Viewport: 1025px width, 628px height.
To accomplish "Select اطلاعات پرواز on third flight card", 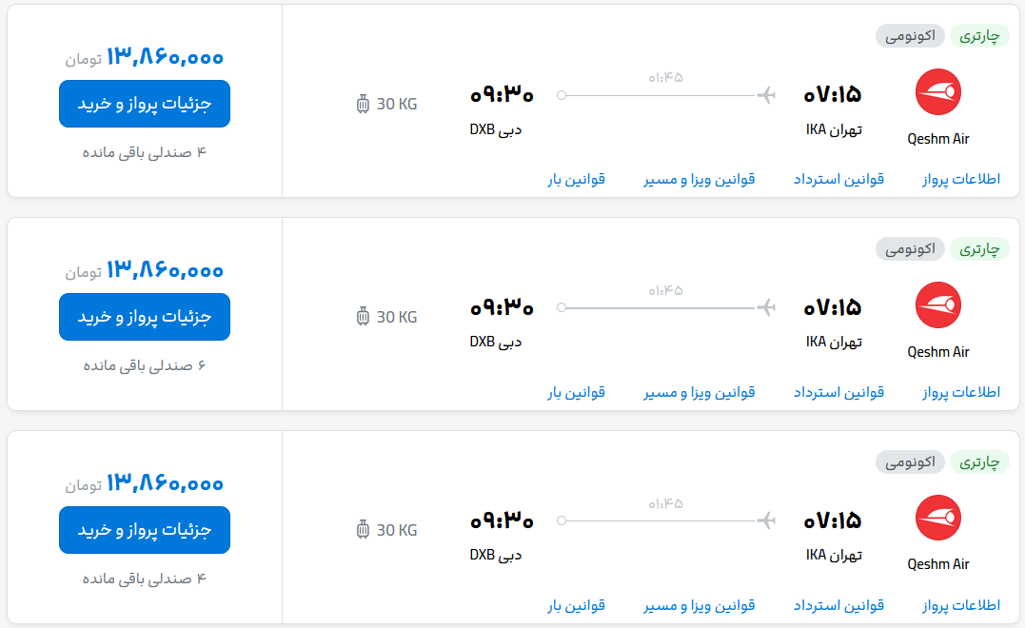I will pos(961,605).
